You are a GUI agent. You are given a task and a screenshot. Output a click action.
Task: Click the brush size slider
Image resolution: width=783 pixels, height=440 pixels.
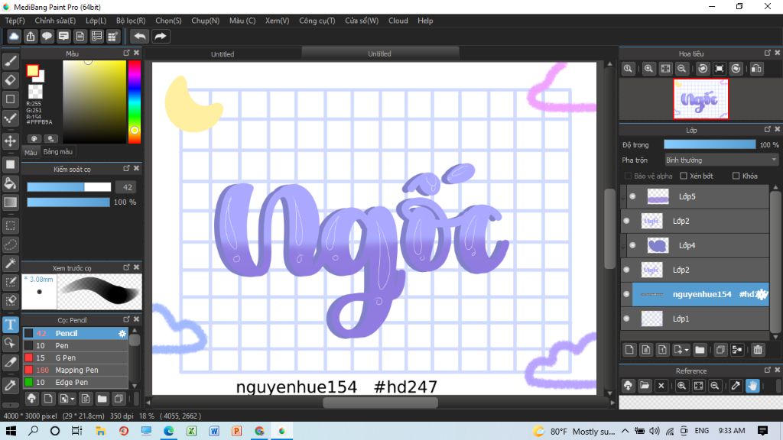pyautogui.click(x=69, y=187)
